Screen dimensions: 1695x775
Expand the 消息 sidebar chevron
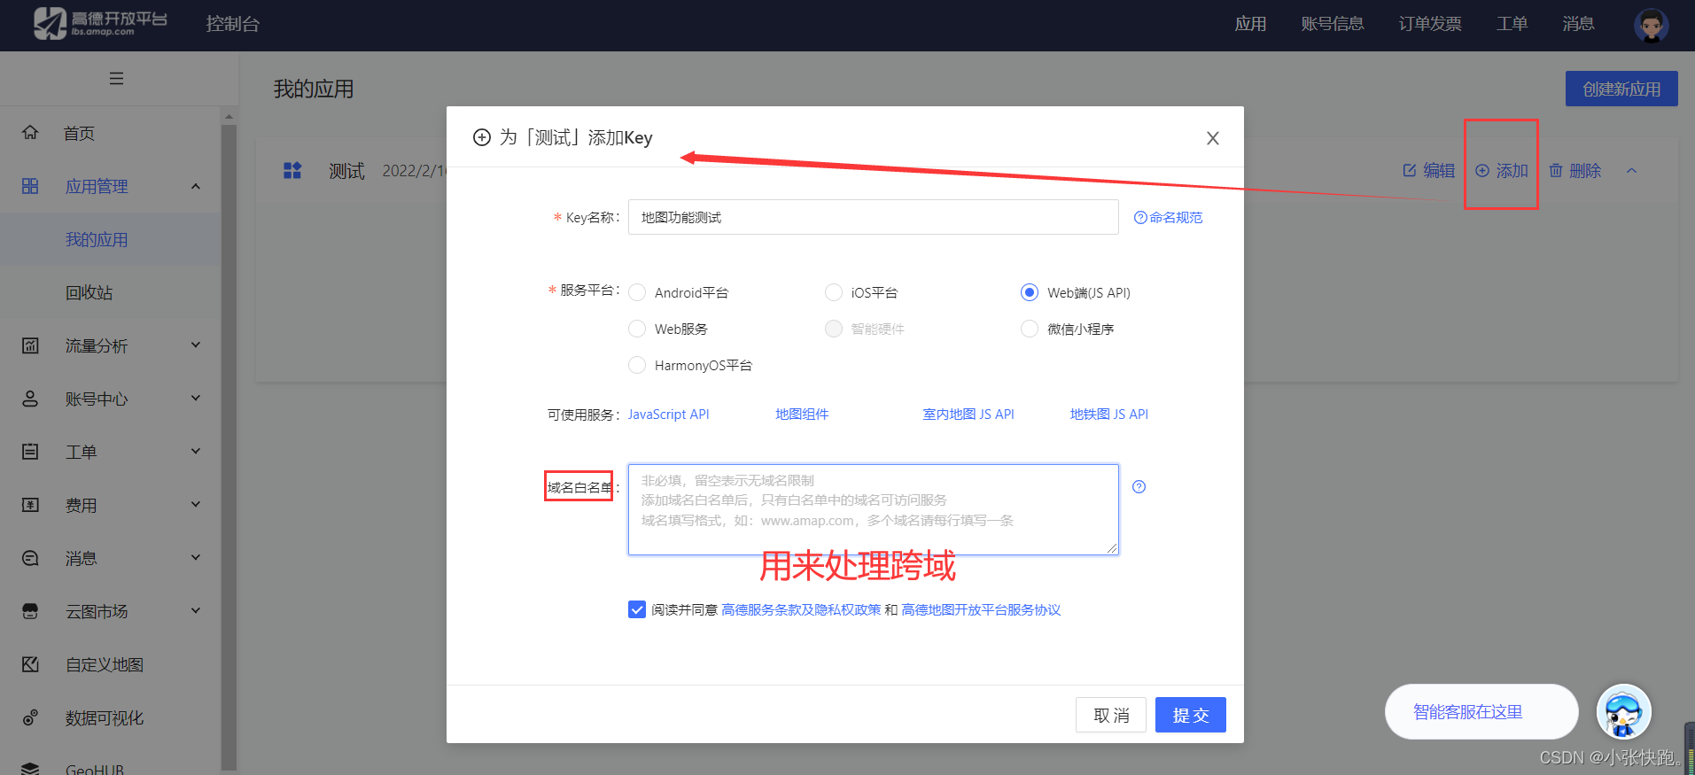[196, 558]
